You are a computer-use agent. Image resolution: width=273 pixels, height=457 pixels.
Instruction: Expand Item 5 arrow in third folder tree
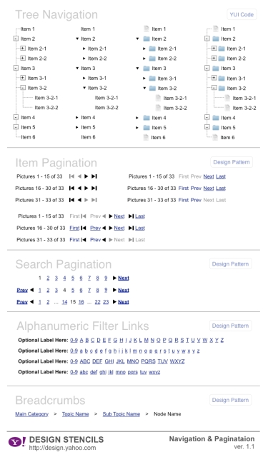[137, 128]
